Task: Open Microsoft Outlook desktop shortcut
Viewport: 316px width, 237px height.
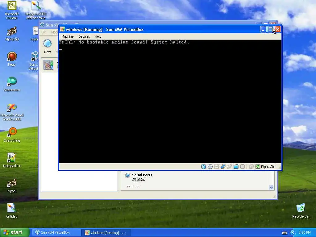Action: tap(12, 10)
